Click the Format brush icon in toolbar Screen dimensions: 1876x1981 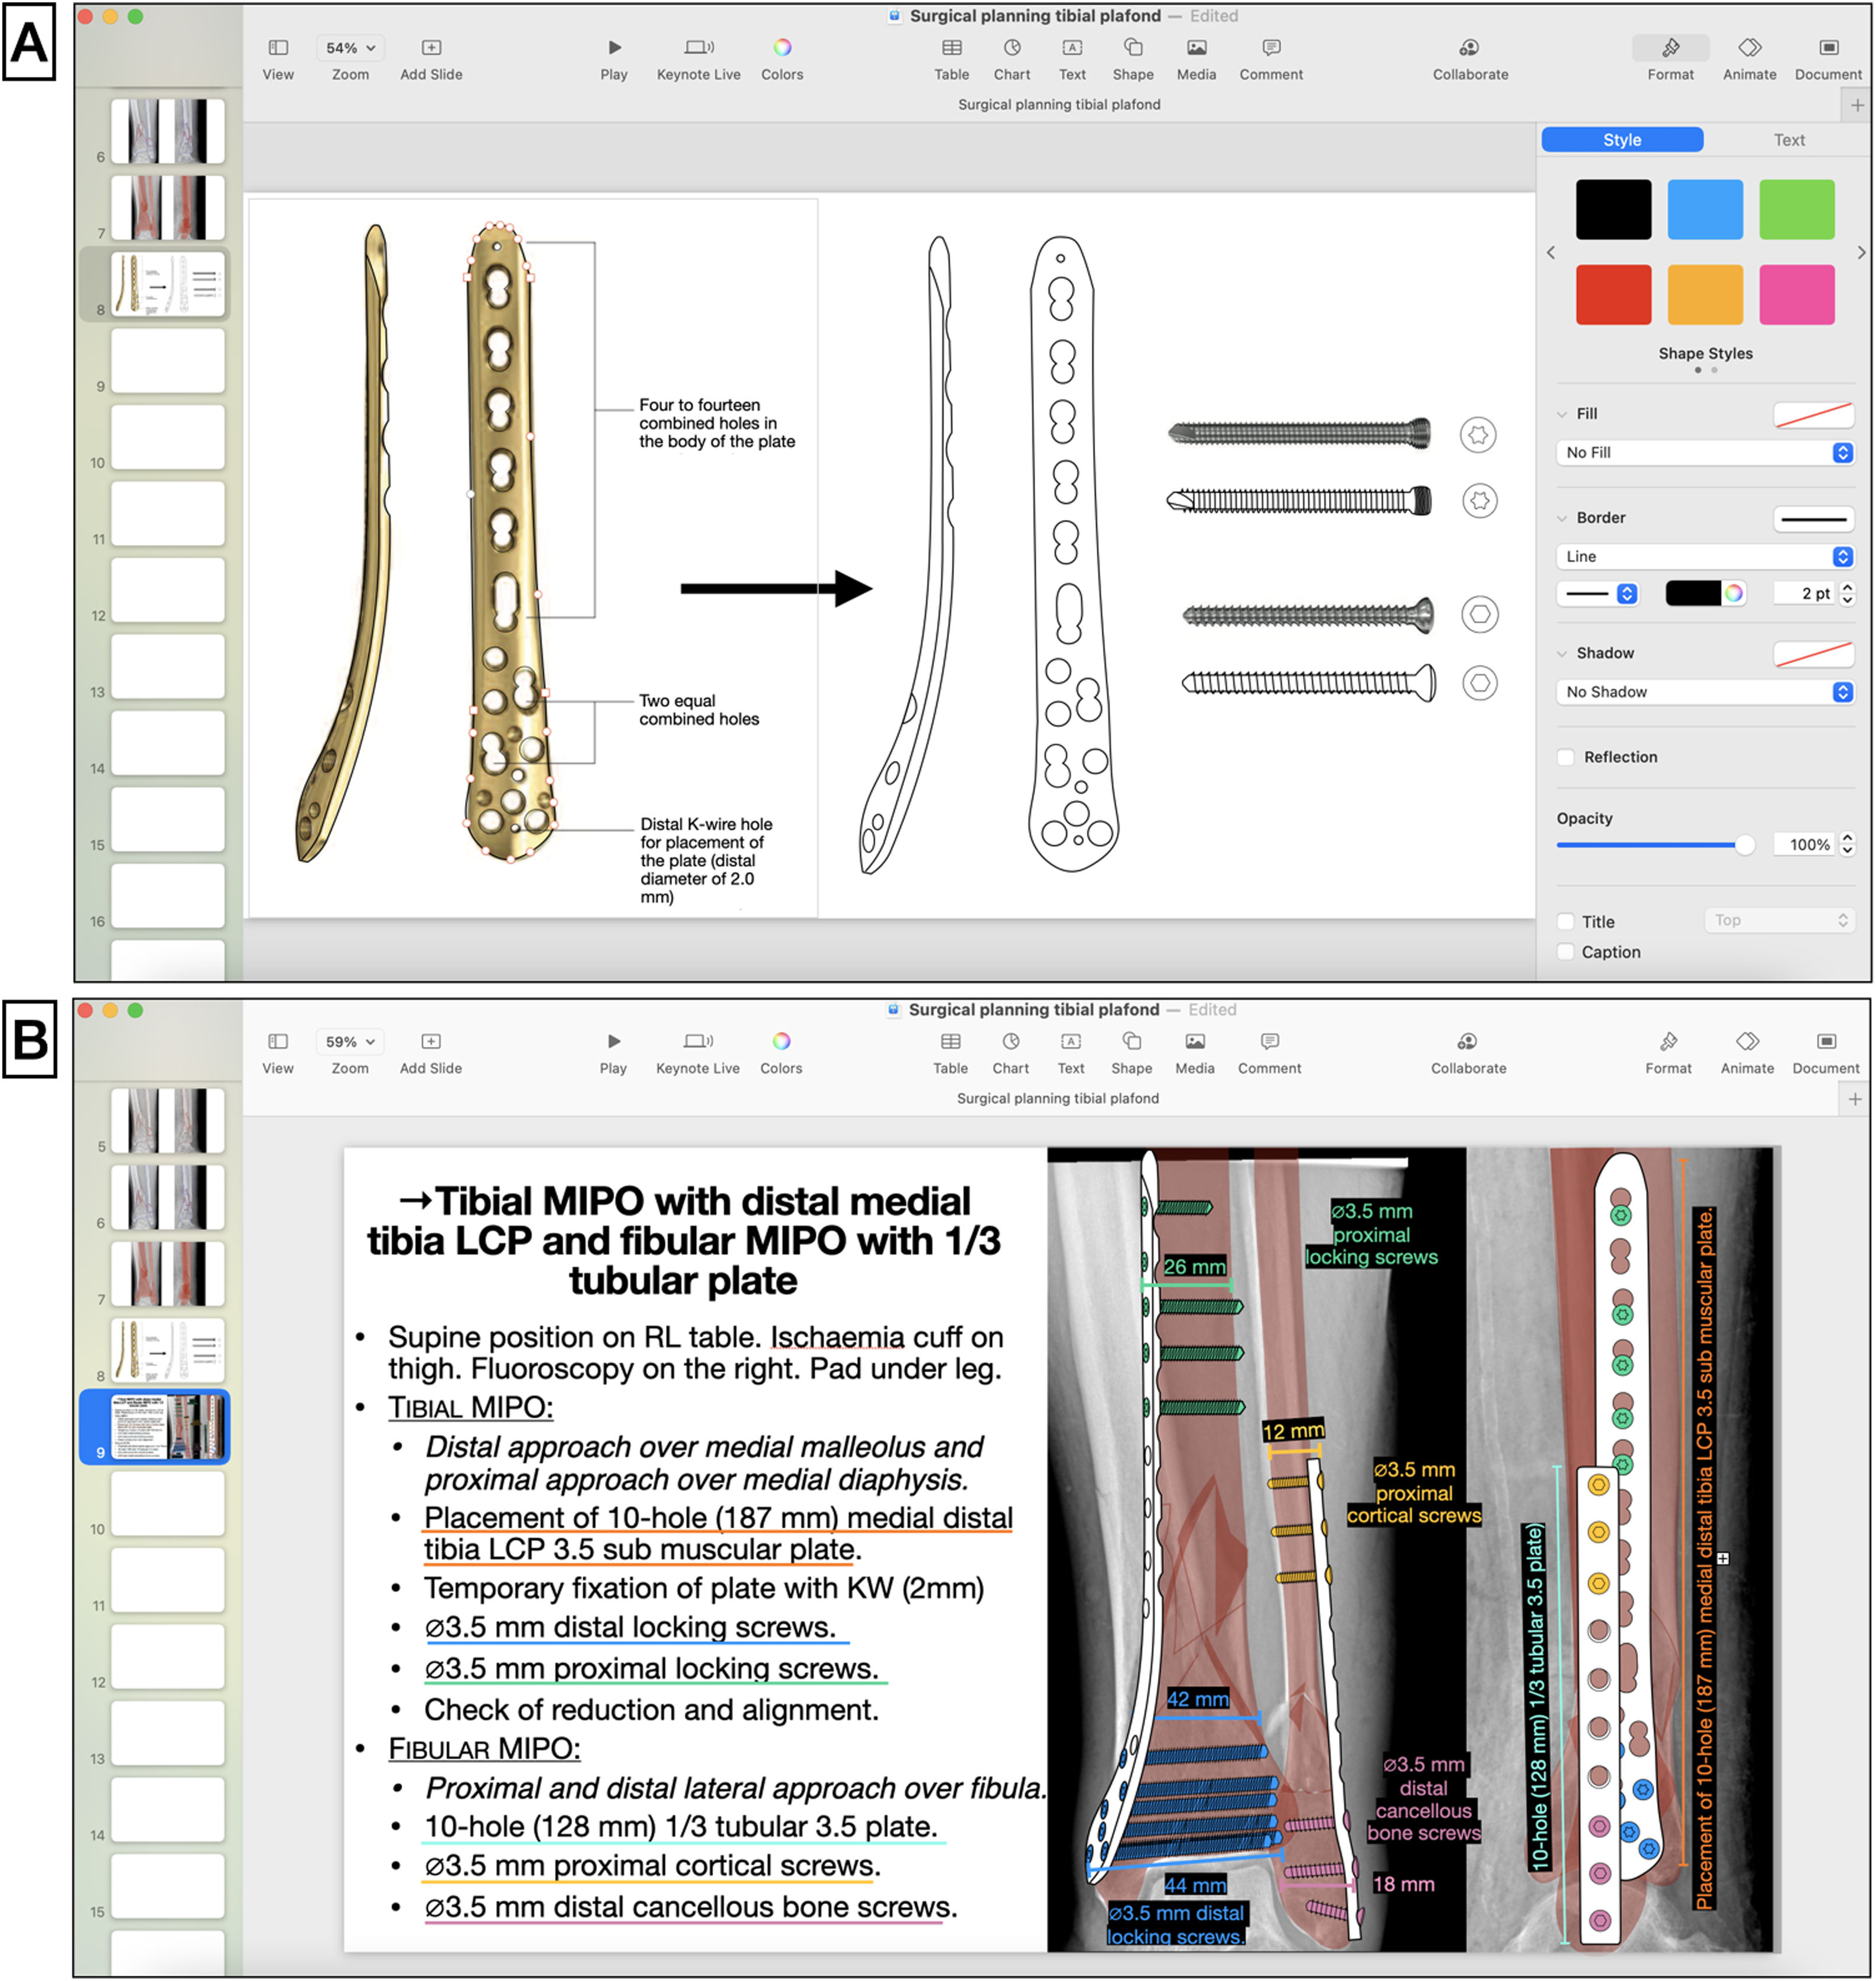[1669, 47]
